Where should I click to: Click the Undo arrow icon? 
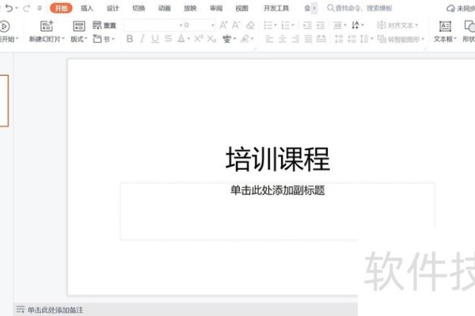pos(9,8)
